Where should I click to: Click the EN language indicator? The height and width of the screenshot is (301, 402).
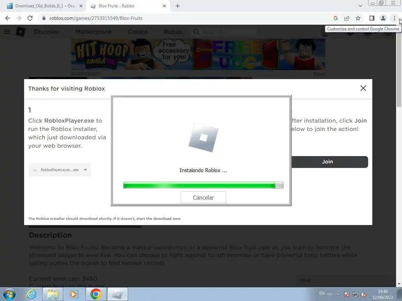[x=322, y=293]
